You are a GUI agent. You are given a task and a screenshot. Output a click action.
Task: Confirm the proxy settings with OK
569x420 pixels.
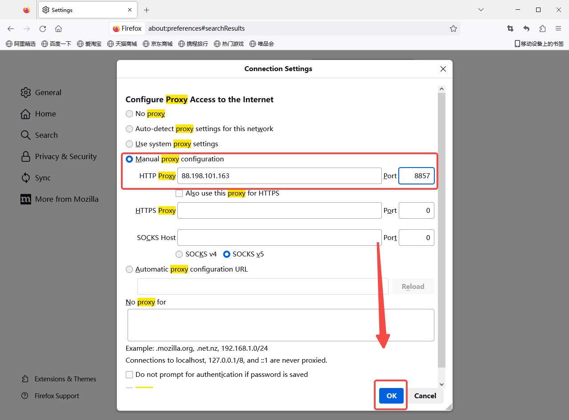click(x=391, y=396)
